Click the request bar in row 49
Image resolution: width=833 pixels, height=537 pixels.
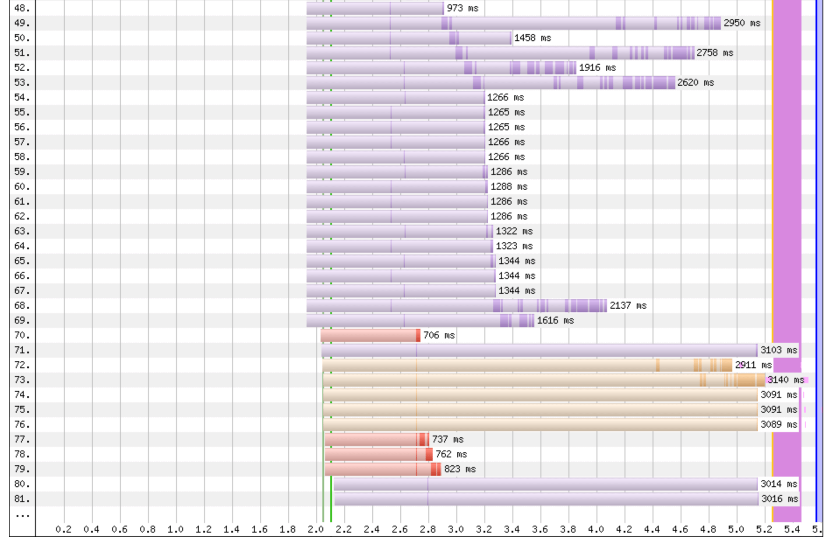coord(513,23)
